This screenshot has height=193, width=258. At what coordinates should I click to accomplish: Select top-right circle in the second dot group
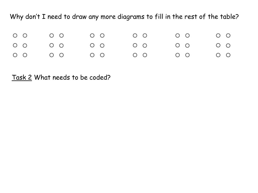click(61, 36)
